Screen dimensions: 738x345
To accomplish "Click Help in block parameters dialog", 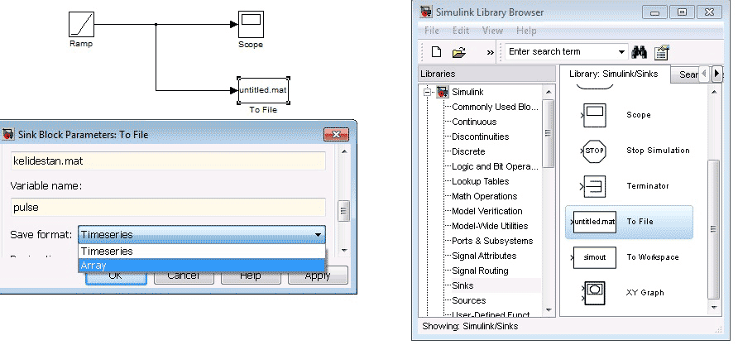I will pyautogui.click(x=251, y=276).
